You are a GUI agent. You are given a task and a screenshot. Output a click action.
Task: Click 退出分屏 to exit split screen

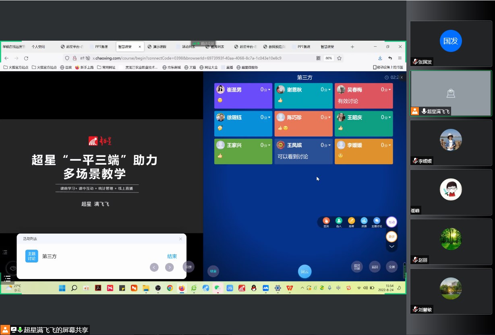[x=356, y=267]
